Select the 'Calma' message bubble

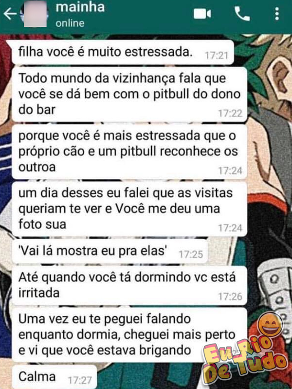click(54, 377)
